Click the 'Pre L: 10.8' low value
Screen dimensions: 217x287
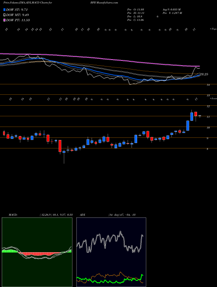coord(135,17)
